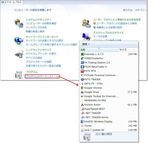The height and width of the screenshot is (143, 148).
Task: Click the 203 個の項目 status text
Action: click(x=103, y=134)
